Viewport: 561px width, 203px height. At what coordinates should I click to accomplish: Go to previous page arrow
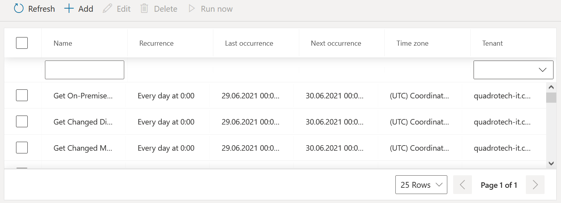click(x=463, y=185)
